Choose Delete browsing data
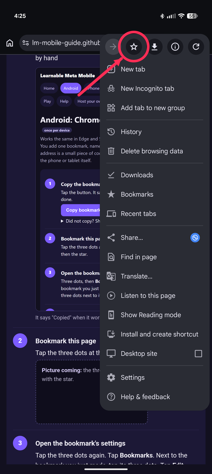Screen dimensions: 212x474 [155, 151]
